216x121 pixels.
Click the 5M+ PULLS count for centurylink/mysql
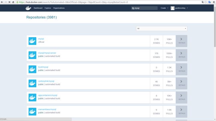(x=169, y=83)
